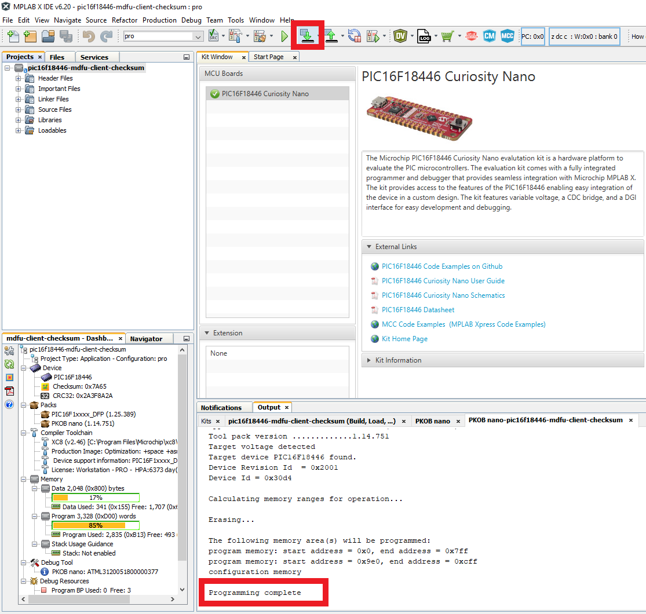The width and height of the screenshot is (646, 614).
Task: Click the shopping cart toolbar icon
Action: (x=447, y=36)
